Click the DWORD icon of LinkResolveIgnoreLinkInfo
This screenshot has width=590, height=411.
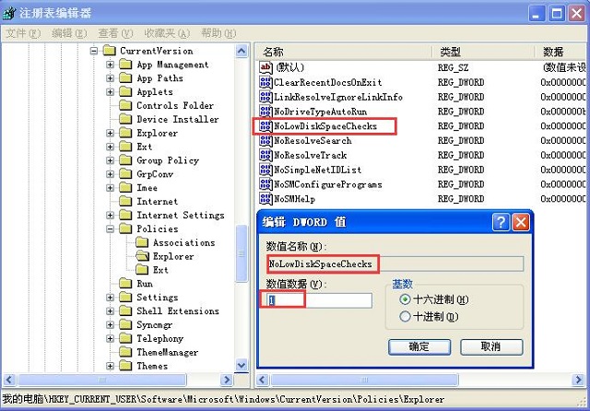(265, 97)
